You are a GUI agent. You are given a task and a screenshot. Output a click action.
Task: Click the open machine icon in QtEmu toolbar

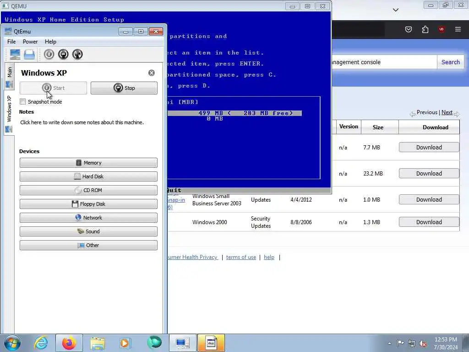coord(29,54)
